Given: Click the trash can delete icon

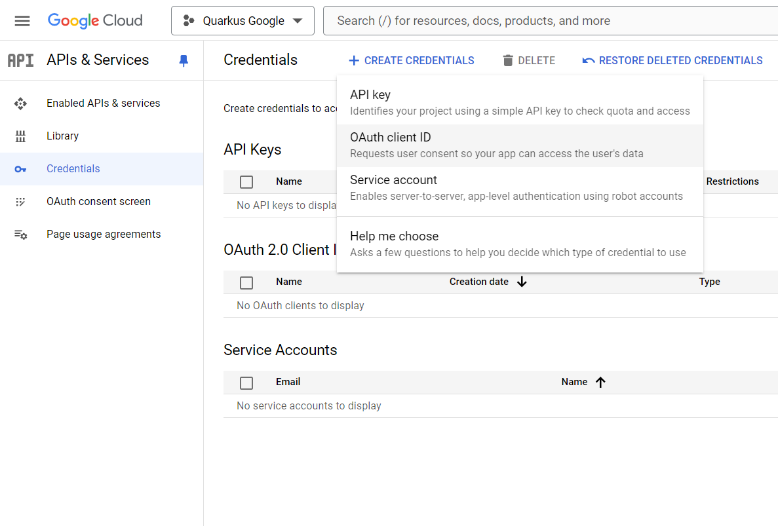Looking at the screenshot, I should pyautogui.click(x=507, y=60).
